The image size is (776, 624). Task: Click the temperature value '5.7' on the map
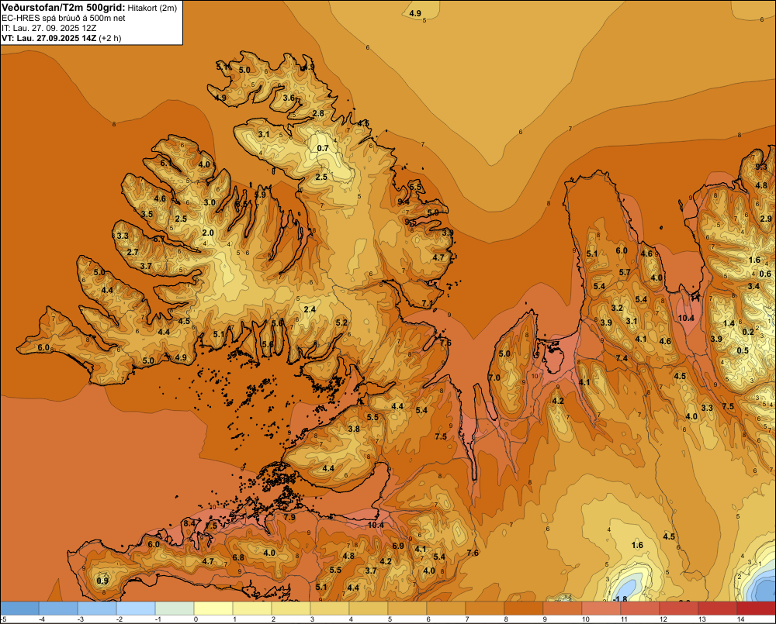pos(625,272)
